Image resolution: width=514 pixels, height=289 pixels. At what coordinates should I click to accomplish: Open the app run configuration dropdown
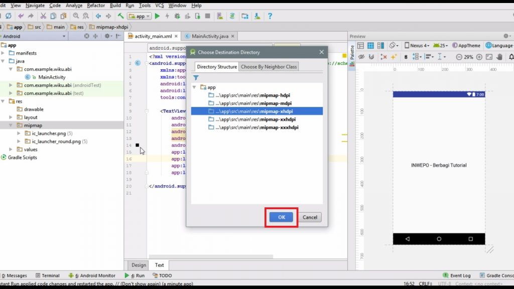coord(140,16)
